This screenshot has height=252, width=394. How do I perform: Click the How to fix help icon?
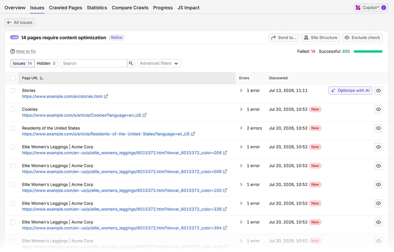click(x=12, y=51)
